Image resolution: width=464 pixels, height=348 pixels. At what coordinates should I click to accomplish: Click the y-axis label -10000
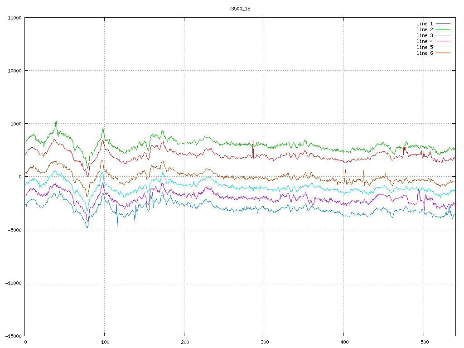coord(14,283)
